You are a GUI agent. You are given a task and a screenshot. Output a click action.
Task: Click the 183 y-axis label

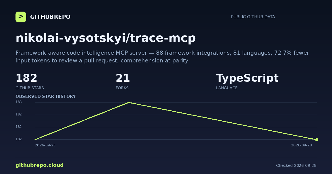click(x=19, y=102)
